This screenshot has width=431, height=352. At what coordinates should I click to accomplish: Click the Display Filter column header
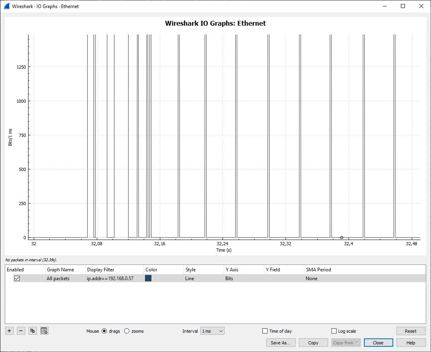pyautogui.click(x=100, y=270)
